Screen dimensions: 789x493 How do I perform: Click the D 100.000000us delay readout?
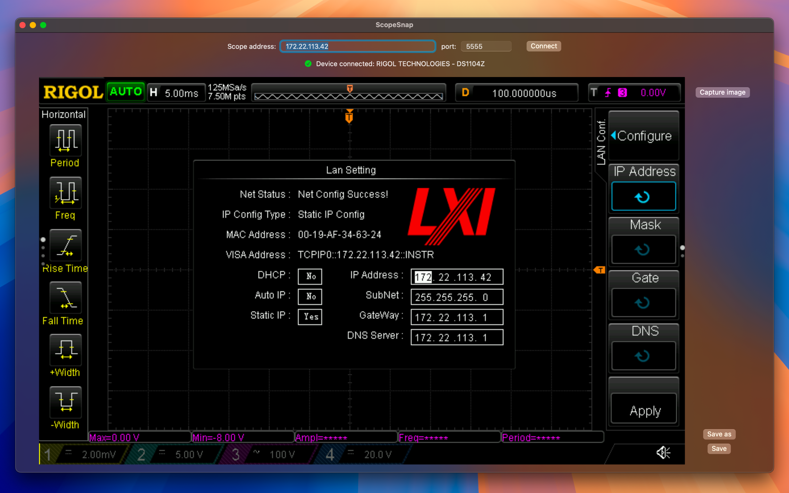517,93
